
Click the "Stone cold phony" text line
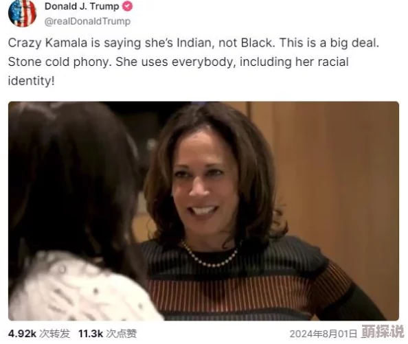[178, 62]
